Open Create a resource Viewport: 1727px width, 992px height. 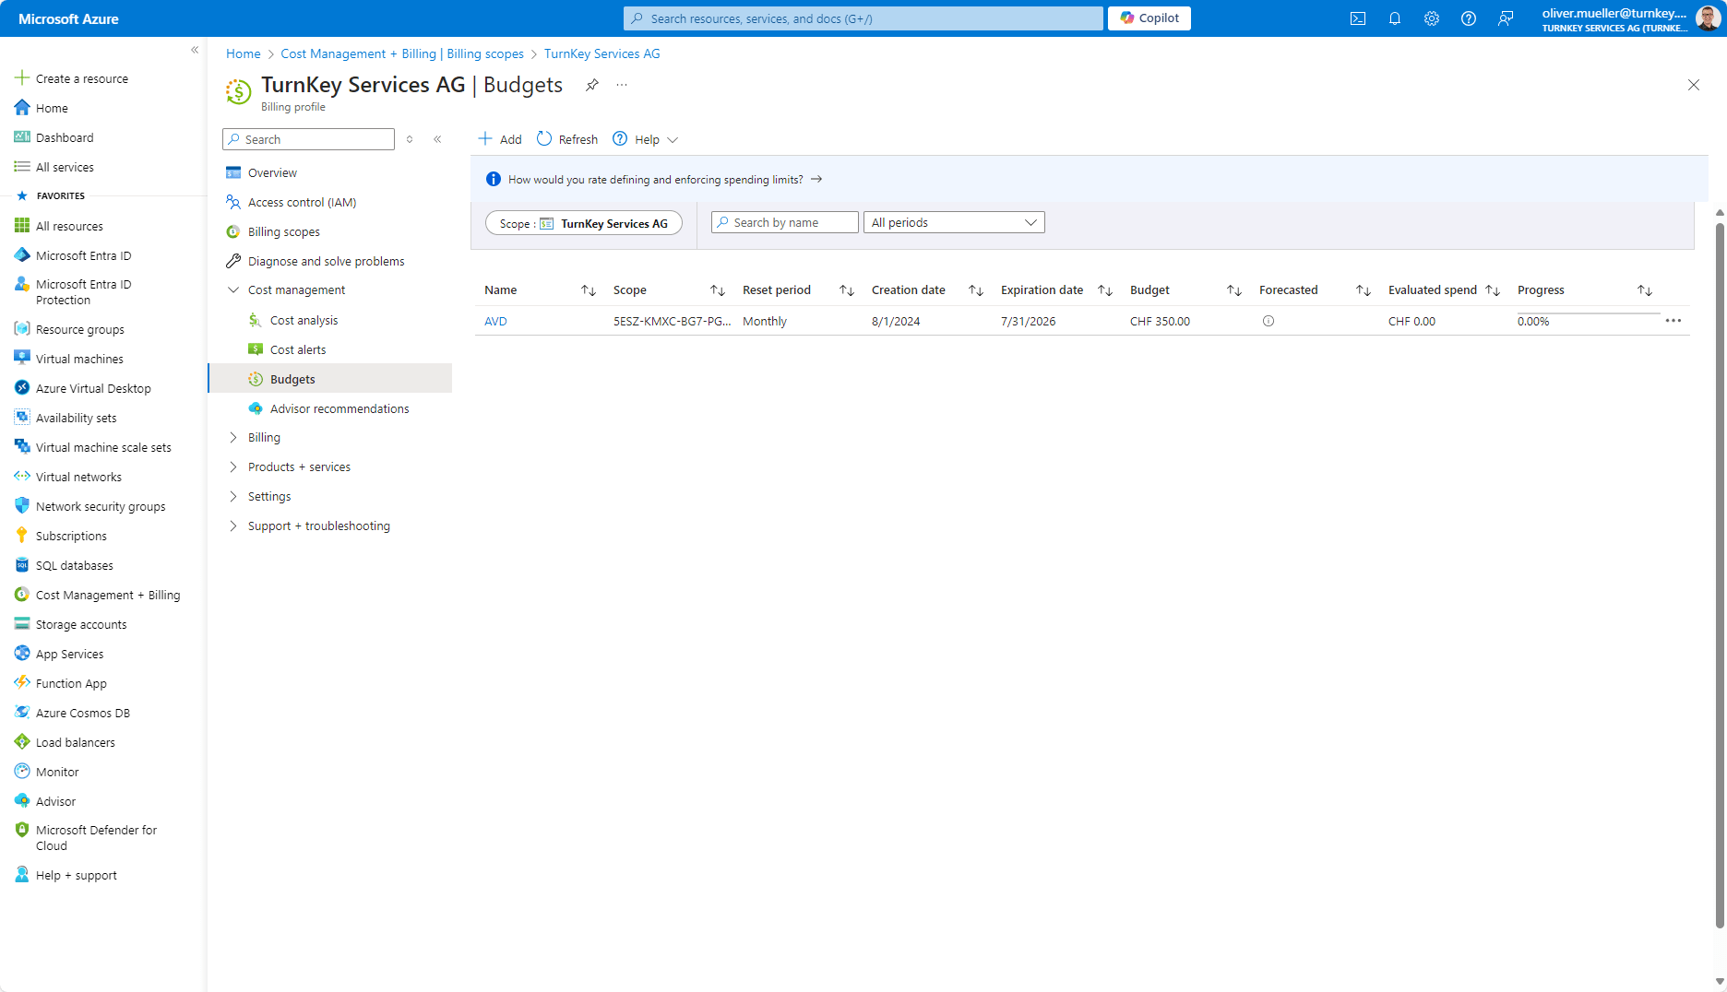coord(72,78)
